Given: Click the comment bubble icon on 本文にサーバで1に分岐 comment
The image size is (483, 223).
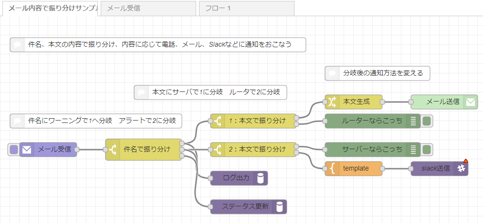Looking at the screenshot, I should coord(141,92).
